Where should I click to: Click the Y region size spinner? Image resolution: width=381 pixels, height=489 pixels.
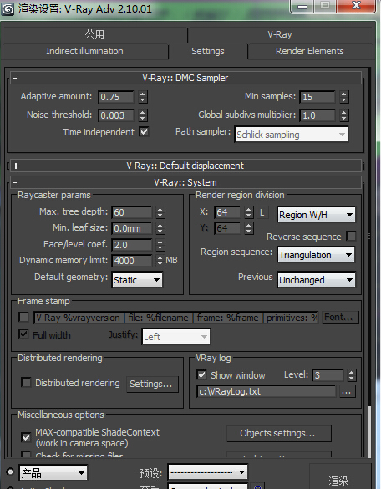pyautogui.click(x=248, y=228)
